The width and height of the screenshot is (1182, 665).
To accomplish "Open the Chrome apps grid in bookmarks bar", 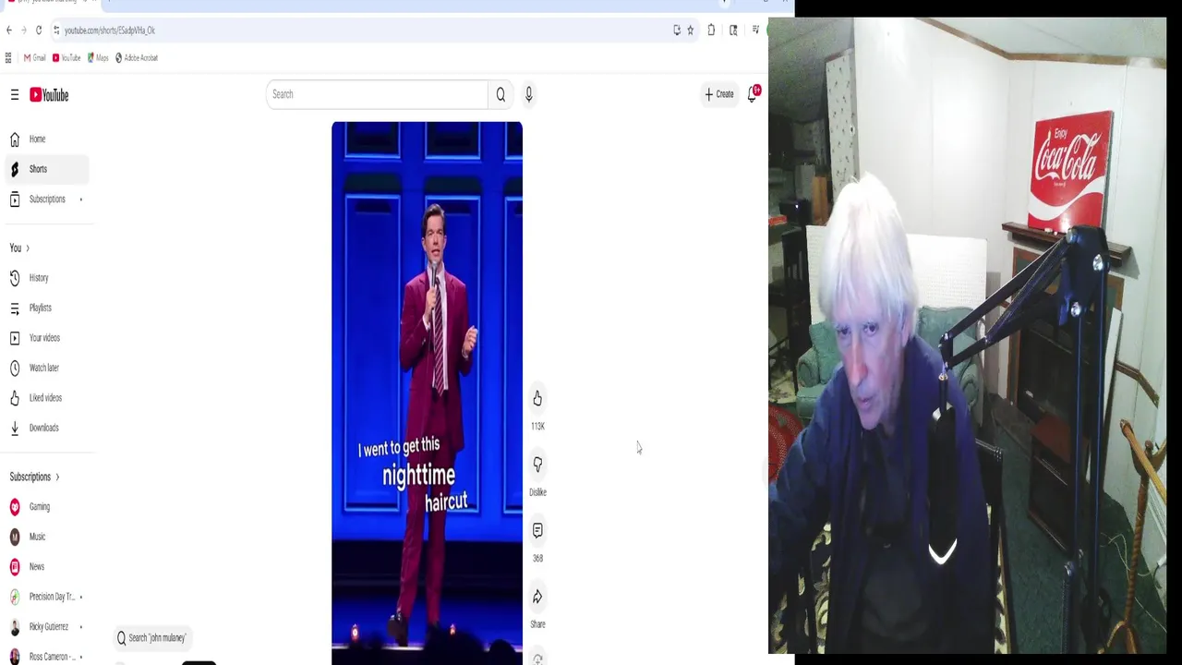I will pos(8,57).
